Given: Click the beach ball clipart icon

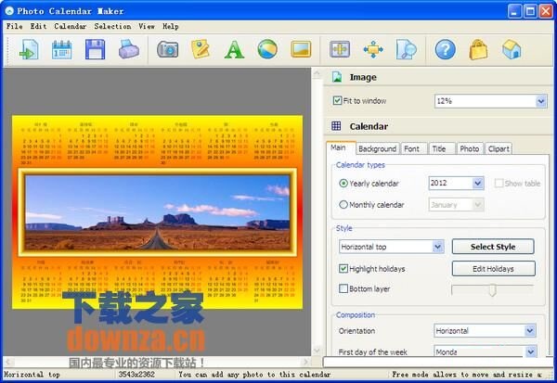Looking at the screenshot, I should click(x=267, y=50).
